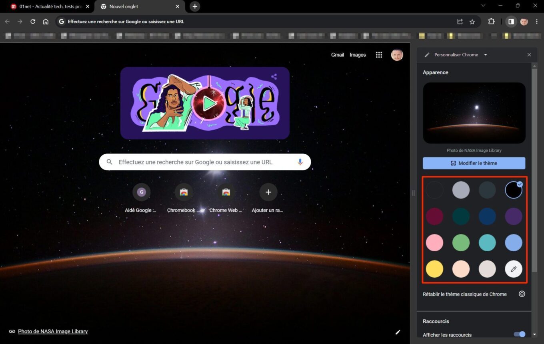This screenshot has height=344, width=544.
Task: Reset classic Chrome theme icon
Action: point(522,294)
